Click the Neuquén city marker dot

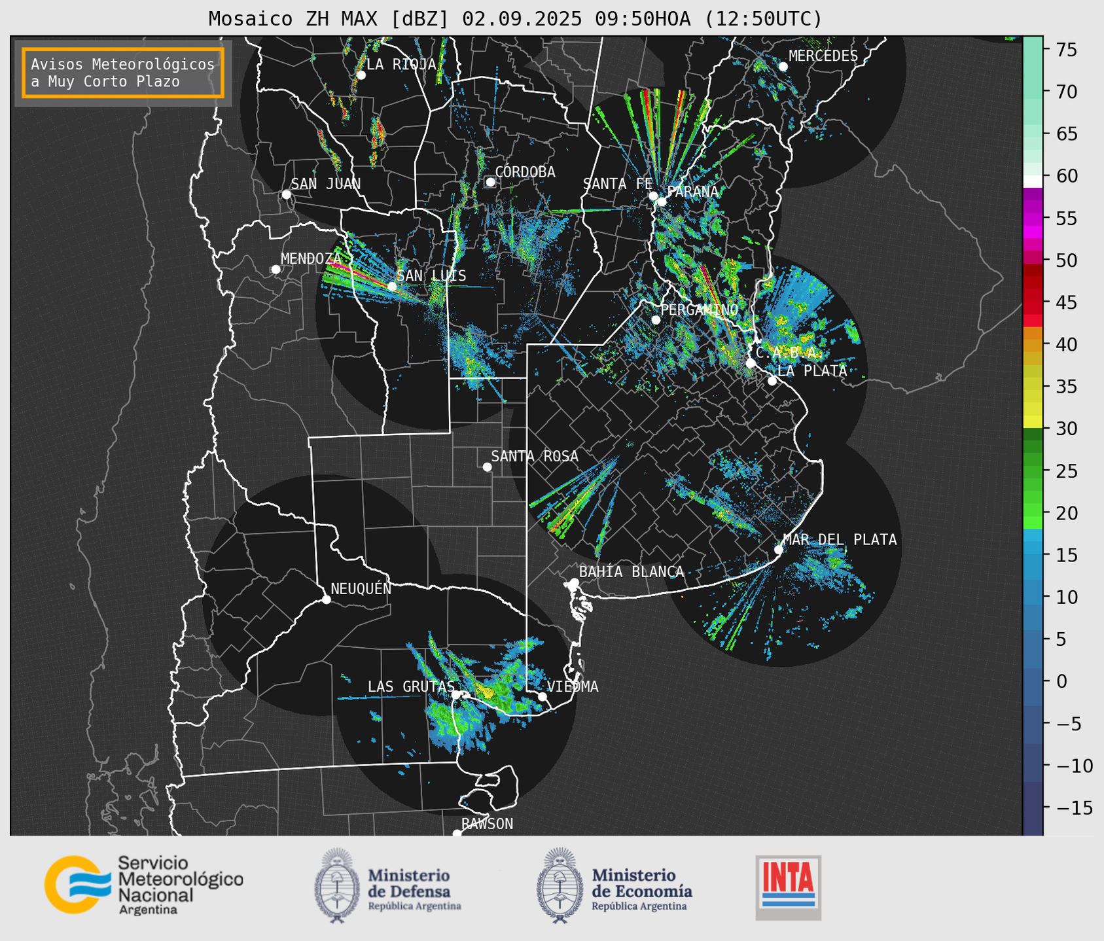(326, 599)
